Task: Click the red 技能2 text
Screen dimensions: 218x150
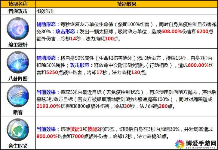Action: 94,129
